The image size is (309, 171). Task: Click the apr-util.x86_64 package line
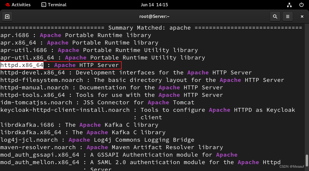click(103, 58)
